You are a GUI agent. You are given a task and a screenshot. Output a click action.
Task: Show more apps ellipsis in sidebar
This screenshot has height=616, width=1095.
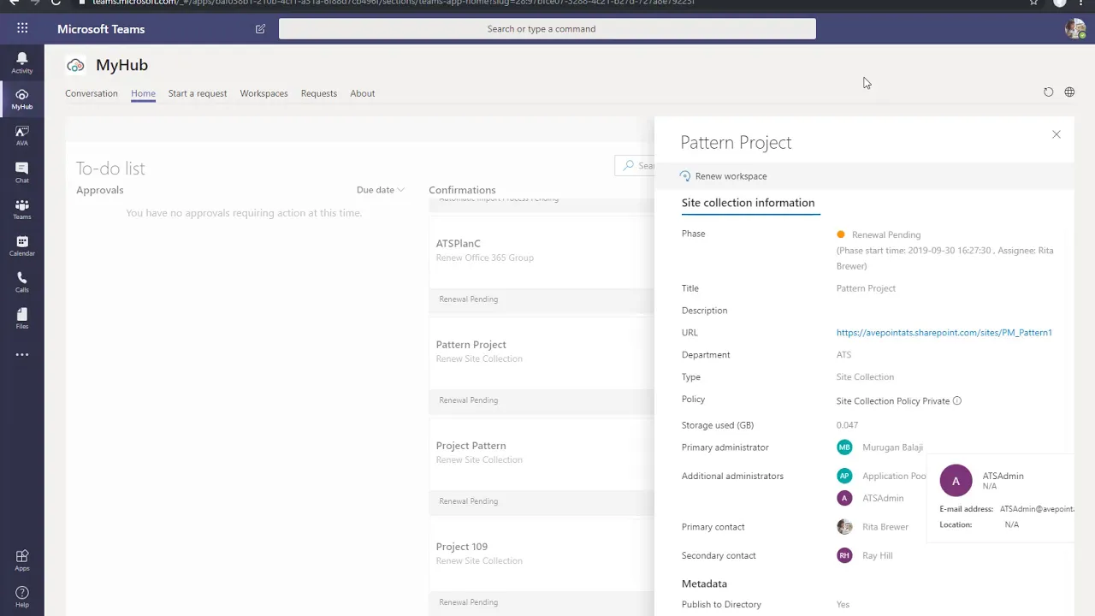click(x=22, y=354)
